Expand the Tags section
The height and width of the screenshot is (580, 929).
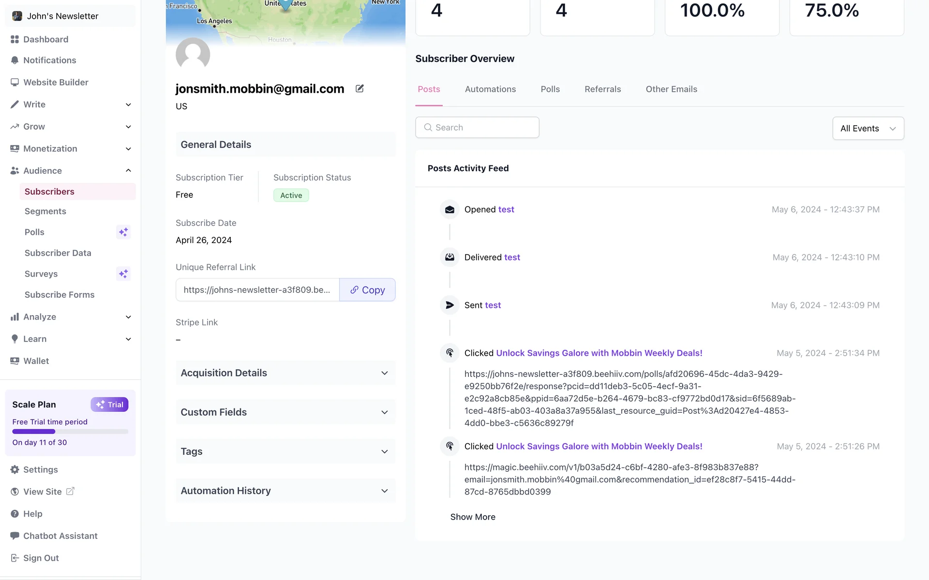(384, 451)
